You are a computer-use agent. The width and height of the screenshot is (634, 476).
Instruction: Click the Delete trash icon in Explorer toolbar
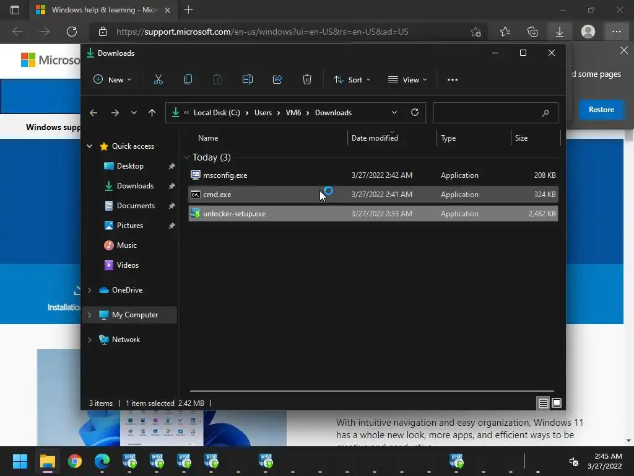click(x=307, y=80)
